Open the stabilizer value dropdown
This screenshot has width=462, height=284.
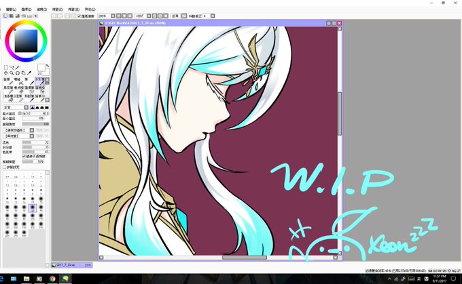[x=213, y=16]
